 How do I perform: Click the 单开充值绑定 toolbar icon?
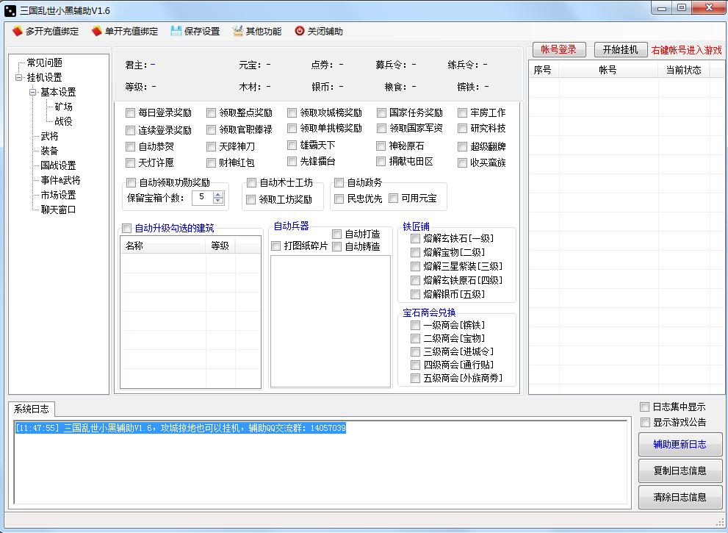[97, 32]
